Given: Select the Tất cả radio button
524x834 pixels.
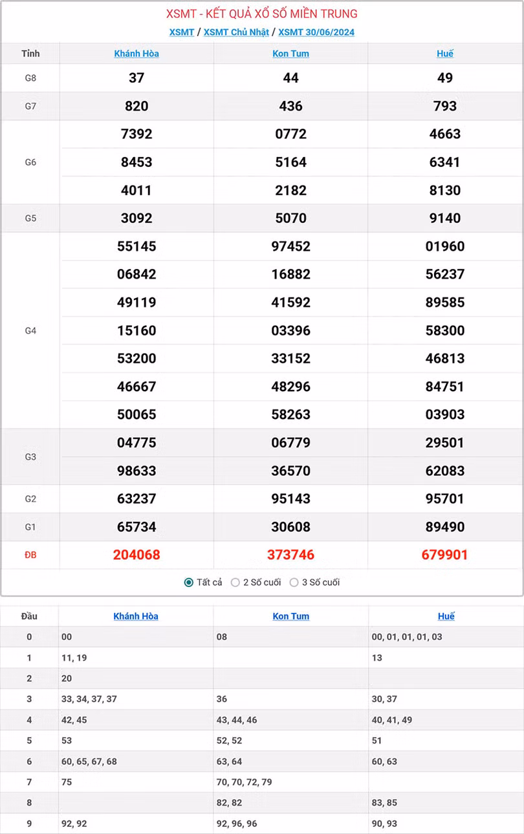Looking at the screenshot, I should [x=189, y=583].
